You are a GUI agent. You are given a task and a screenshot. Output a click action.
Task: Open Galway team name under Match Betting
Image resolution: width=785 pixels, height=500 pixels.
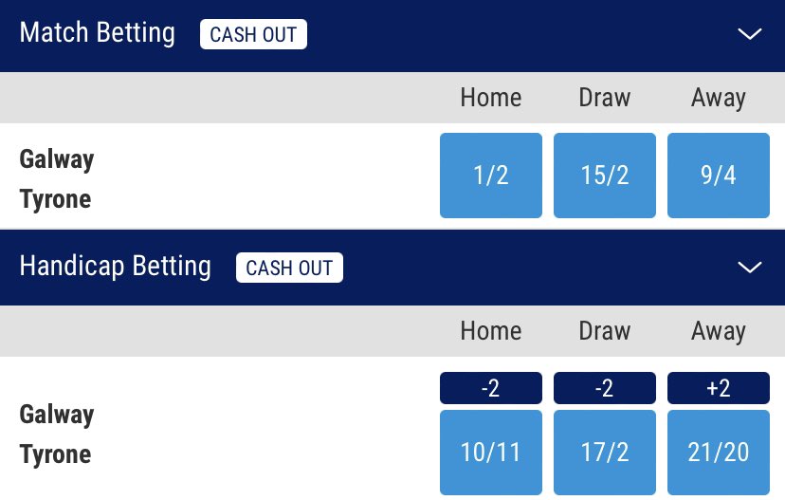click(57, 158)
